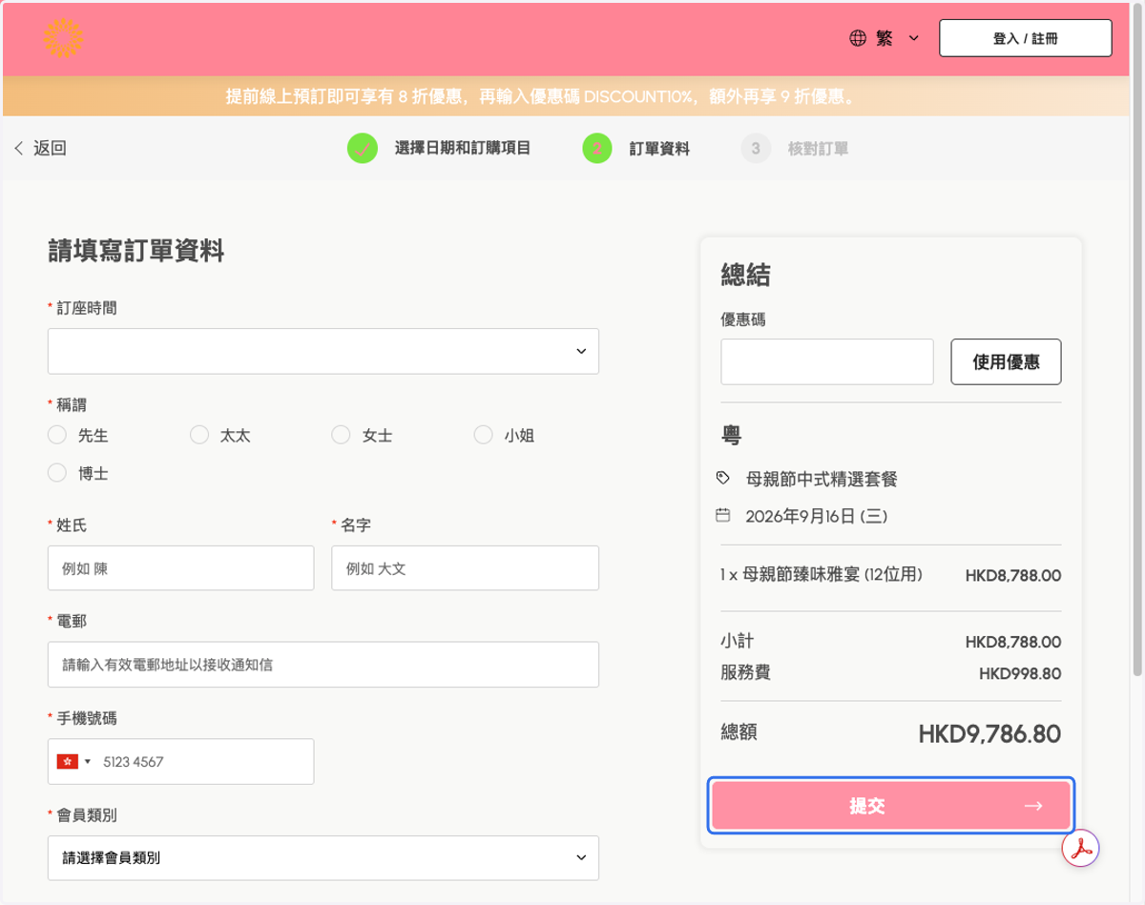The image size is (1145, 905).
Task: Select step 核對訂單
Action: coord(818,149)
